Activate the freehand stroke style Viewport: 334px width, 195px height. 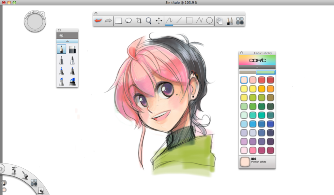pyautogui.click(x=169, y=20)
